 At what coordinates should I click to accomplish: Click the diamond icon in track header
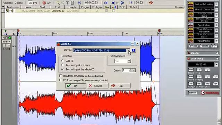(7, 38)
